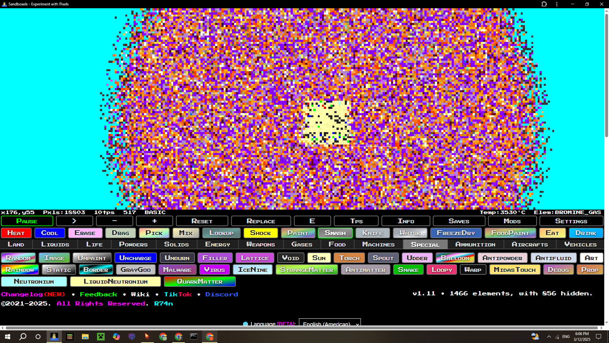
Task: Select the Heat tool
Action: [16, 233]
